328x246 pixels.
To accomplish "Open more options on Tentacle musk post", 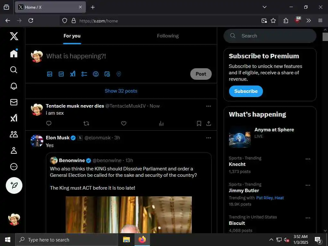I will (209, 106).
